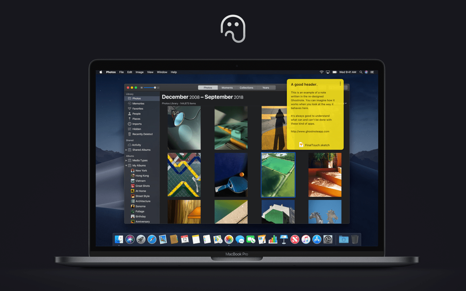Collapse the My Albums group
This screenshot has width=466, height=291.
pyautogui.click(x=126, y=166)
